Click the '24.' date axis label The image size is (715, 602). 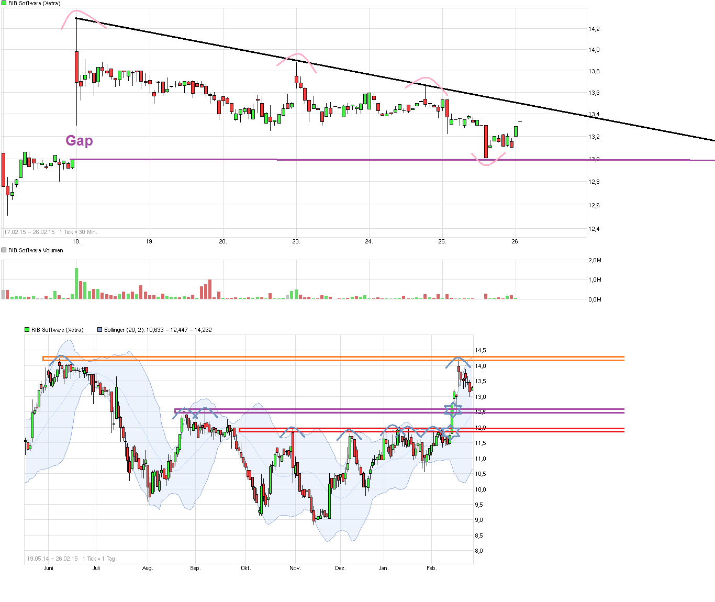[369, 241]
